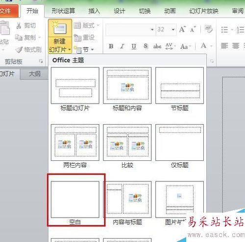Click the 节 section icon
Screen dimensions: 245x242
77,49
